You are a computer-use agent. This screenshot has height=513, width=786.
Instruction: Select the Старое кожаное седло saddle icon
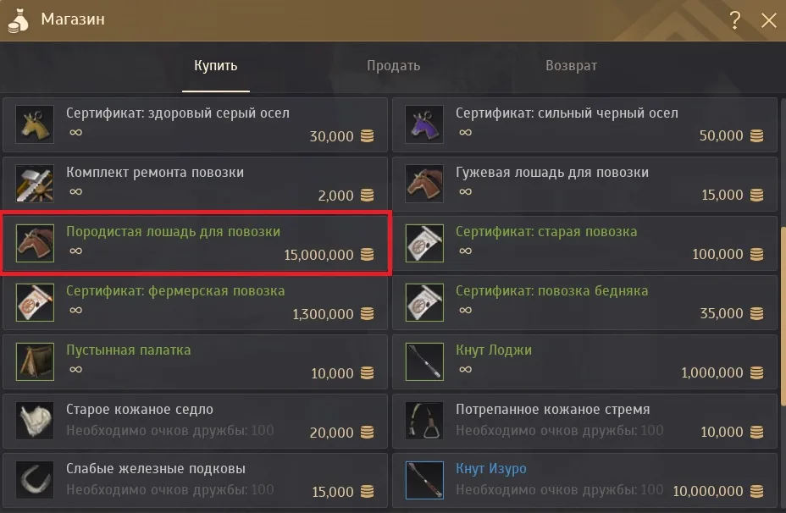coord(35,421)
